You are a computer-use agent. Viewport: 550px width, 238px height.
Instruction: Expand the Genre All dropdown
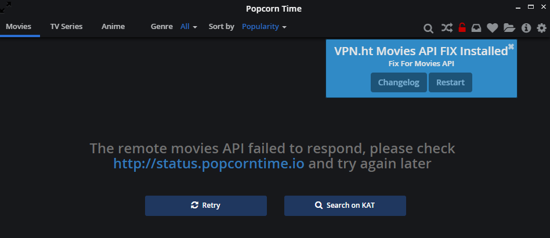point(189,27)
